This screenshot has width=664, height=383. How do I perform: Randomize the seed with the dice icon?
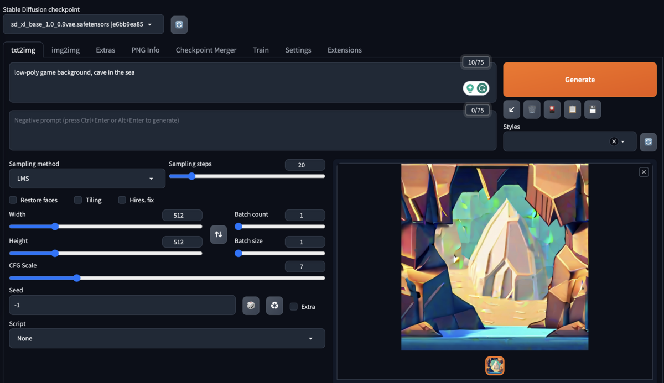point(251,305)
